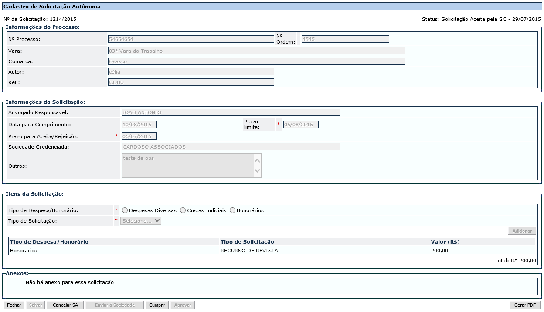Select the Despesas Diversas radio button
The height and width of the screenshot is (312, 544).
pos(125,210)
